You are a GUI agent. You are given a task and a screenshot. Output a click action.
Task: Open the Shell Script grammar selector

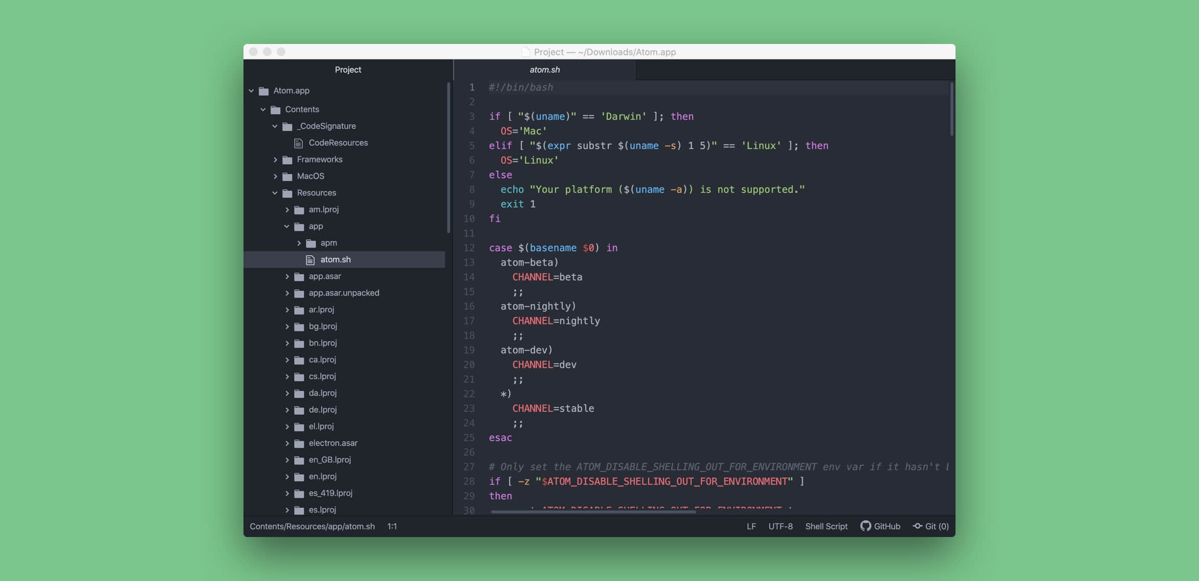(826, 526)
